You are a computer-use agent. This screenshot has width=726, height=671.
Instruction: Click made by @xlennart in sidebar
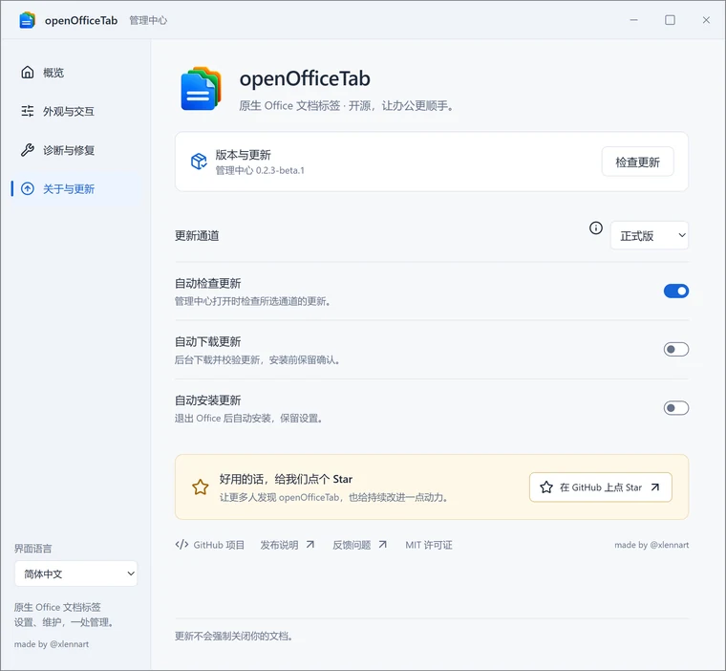tap(52, 643)
